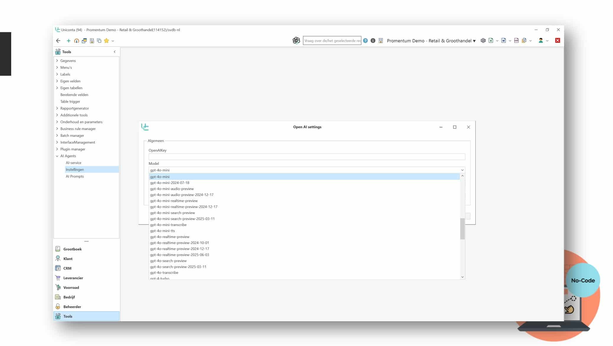Click the OpenAIKey input field
This screenshot has height=346, width=613.
pyautogui.click(x=307, y=157)
